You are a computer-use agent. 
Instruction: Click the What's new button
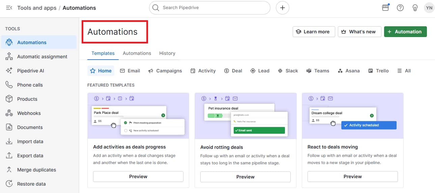(359, 32)
